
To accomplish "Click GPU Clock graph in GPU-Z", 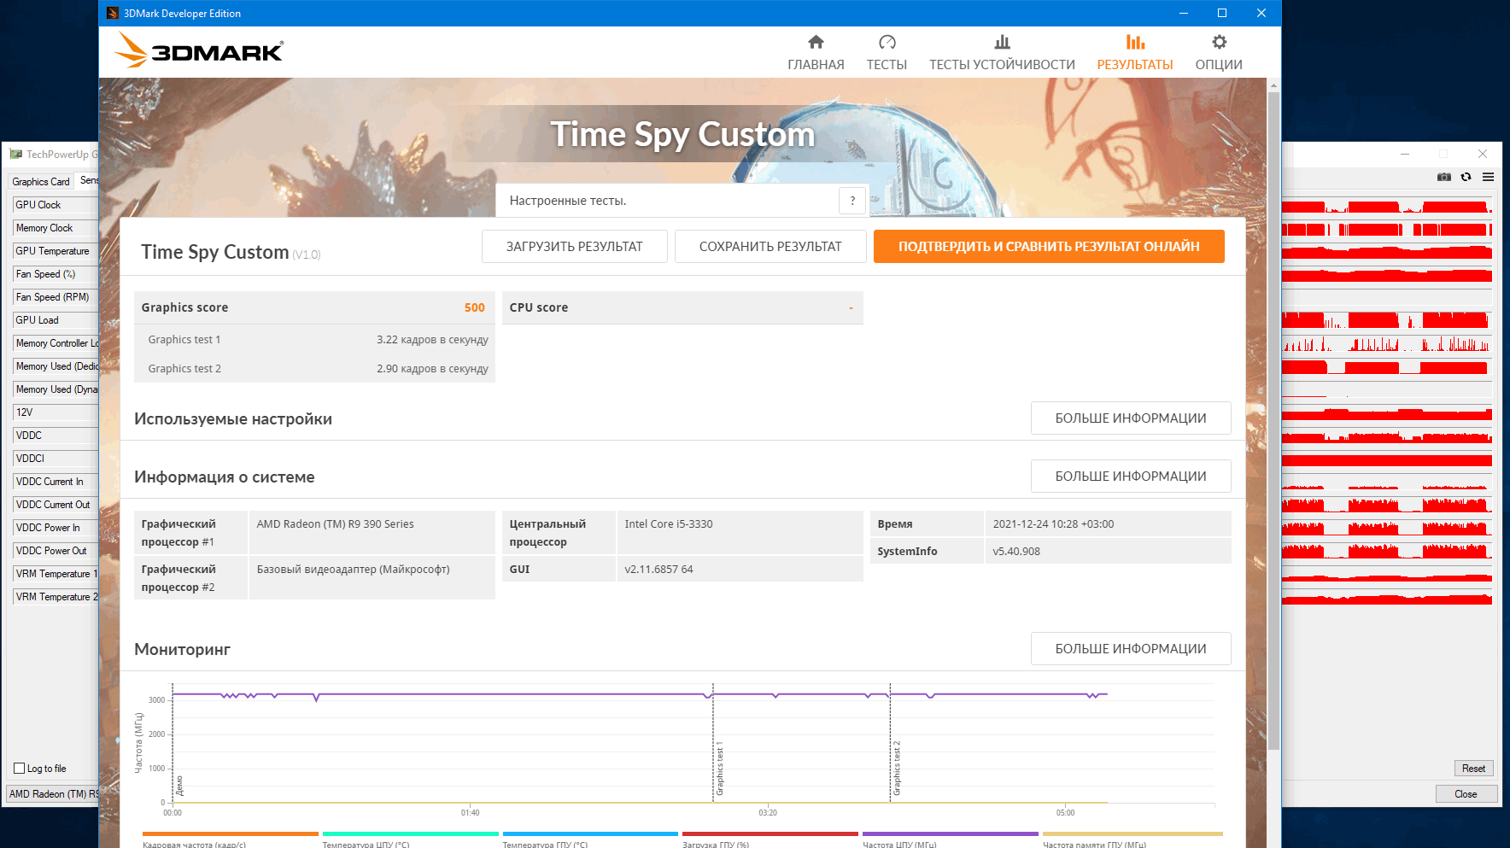I will [1387, 205].
